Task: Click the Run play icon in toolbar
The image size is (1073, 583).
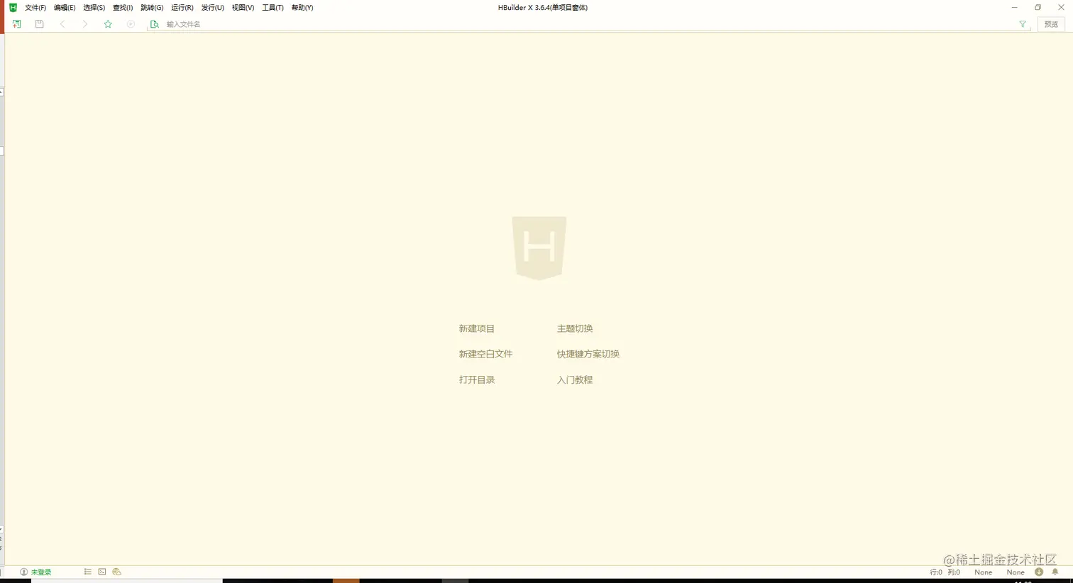Action: (131, 24)
